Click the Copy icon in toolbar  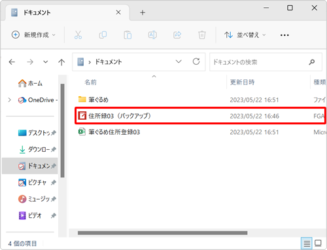pyautogui.click(x=103, y=35)
